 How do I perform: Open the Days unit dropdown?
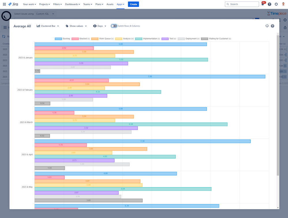coord(100,26)
